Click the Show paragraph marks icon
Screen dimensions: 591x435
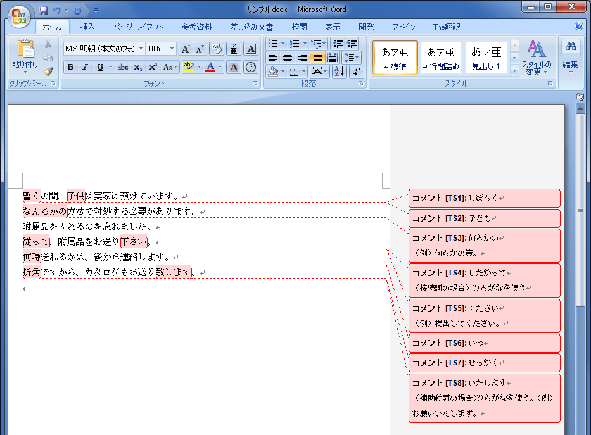[x=357, y=72]
